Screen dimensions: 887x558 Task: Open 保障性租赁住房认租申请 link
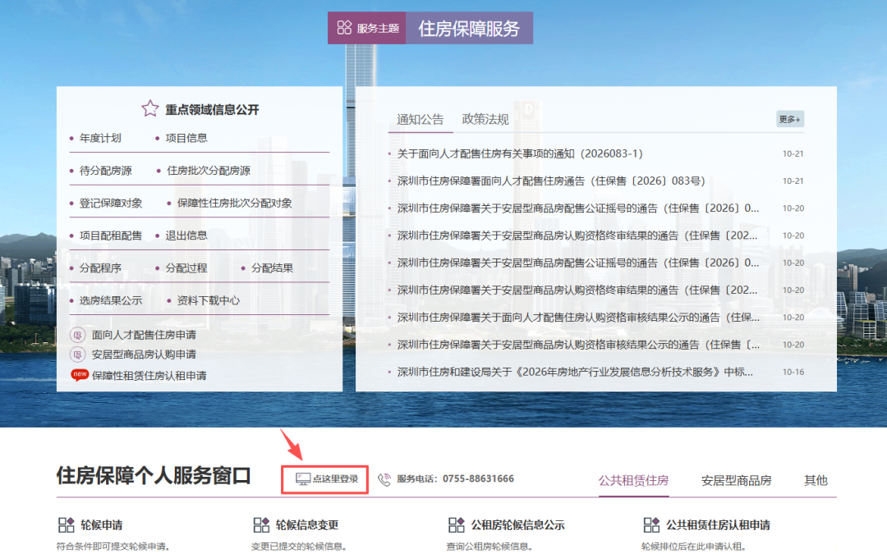(x=149, y=375)
